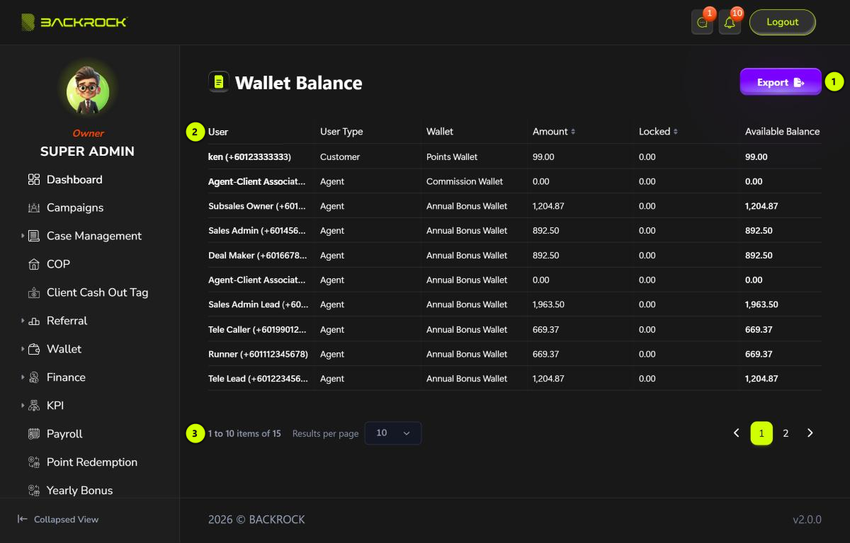Select the Sales Admin Lead user
Viewport: 850px width, 543px height.
pyautogui.click(x=258, y=304)
